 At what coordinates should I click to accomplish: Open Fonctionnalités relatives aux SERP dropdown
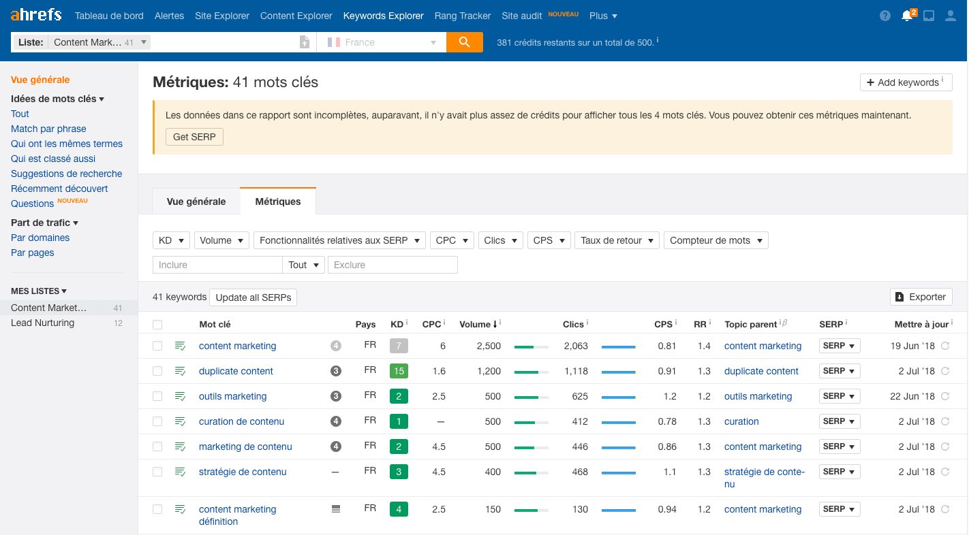click(339, 240)
